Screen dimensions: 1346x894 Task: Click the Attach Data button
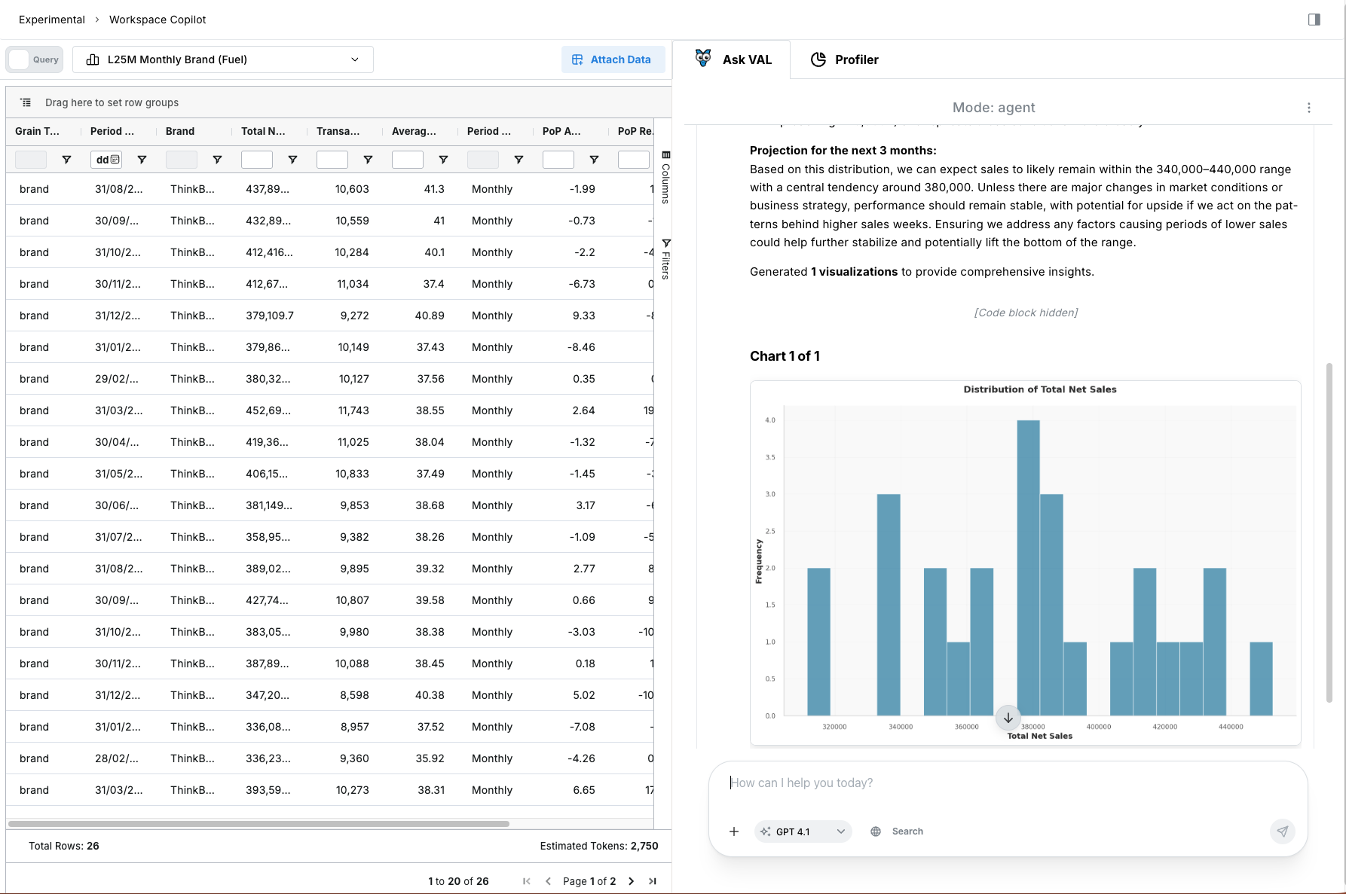612,59
